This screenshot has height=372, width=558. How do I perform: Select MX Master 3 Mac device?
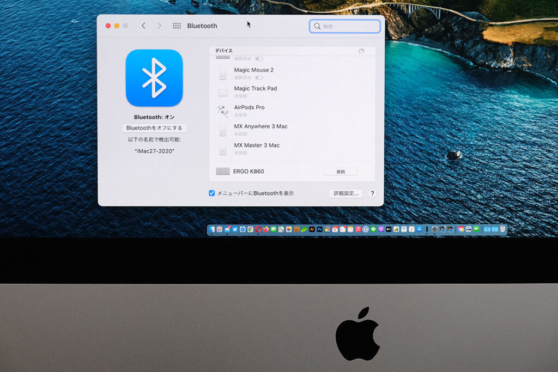click(292, 149)
